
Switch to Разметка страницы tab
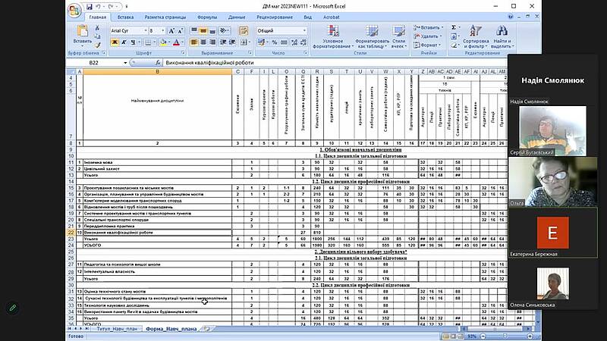(x=165, y=17)
